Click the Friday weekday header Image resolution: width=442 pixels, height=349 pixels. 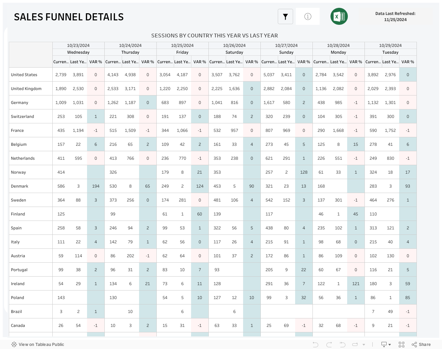coord(182,52)
